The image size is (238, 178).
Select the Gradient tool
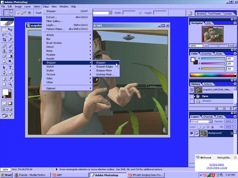click(10, 56)
